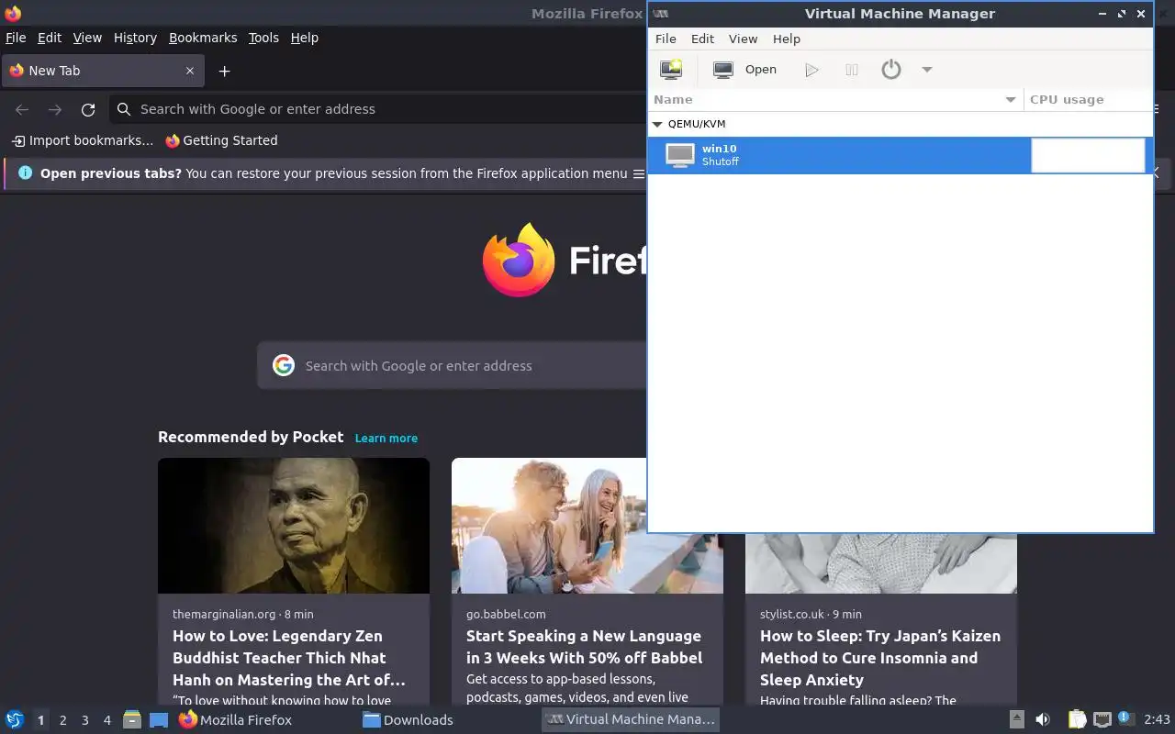
Task: Open Virtual Machine Manager View menu
Action: click(x=743, y=39)
